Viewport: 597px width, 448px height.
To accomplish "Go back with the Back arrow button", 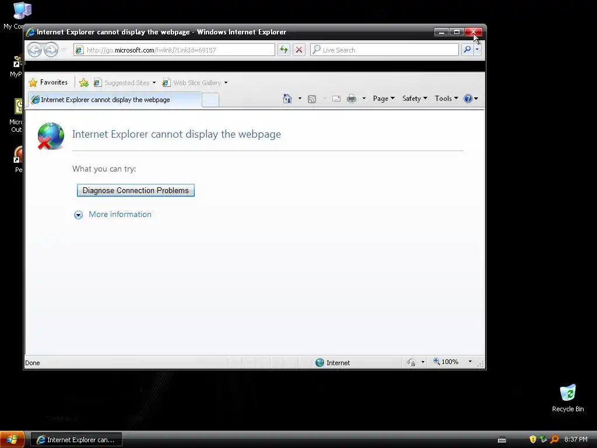I will point(34,50).
